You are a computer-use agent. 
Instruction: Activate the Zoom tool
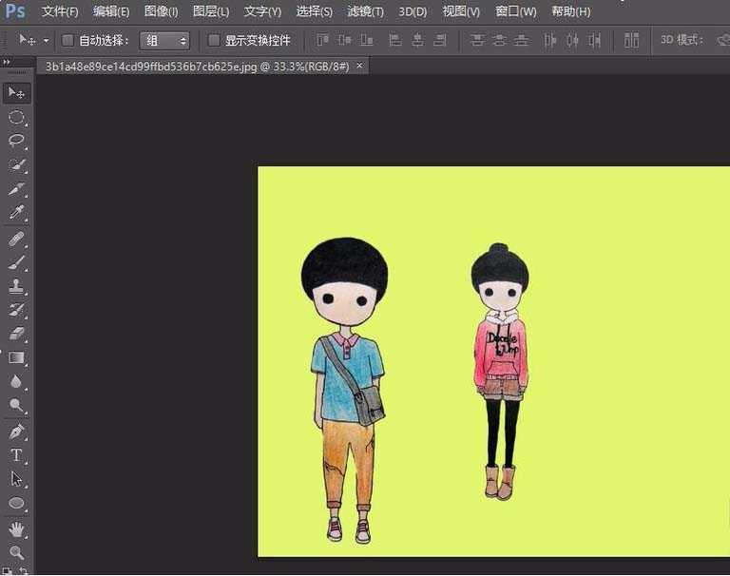point(17,552)
